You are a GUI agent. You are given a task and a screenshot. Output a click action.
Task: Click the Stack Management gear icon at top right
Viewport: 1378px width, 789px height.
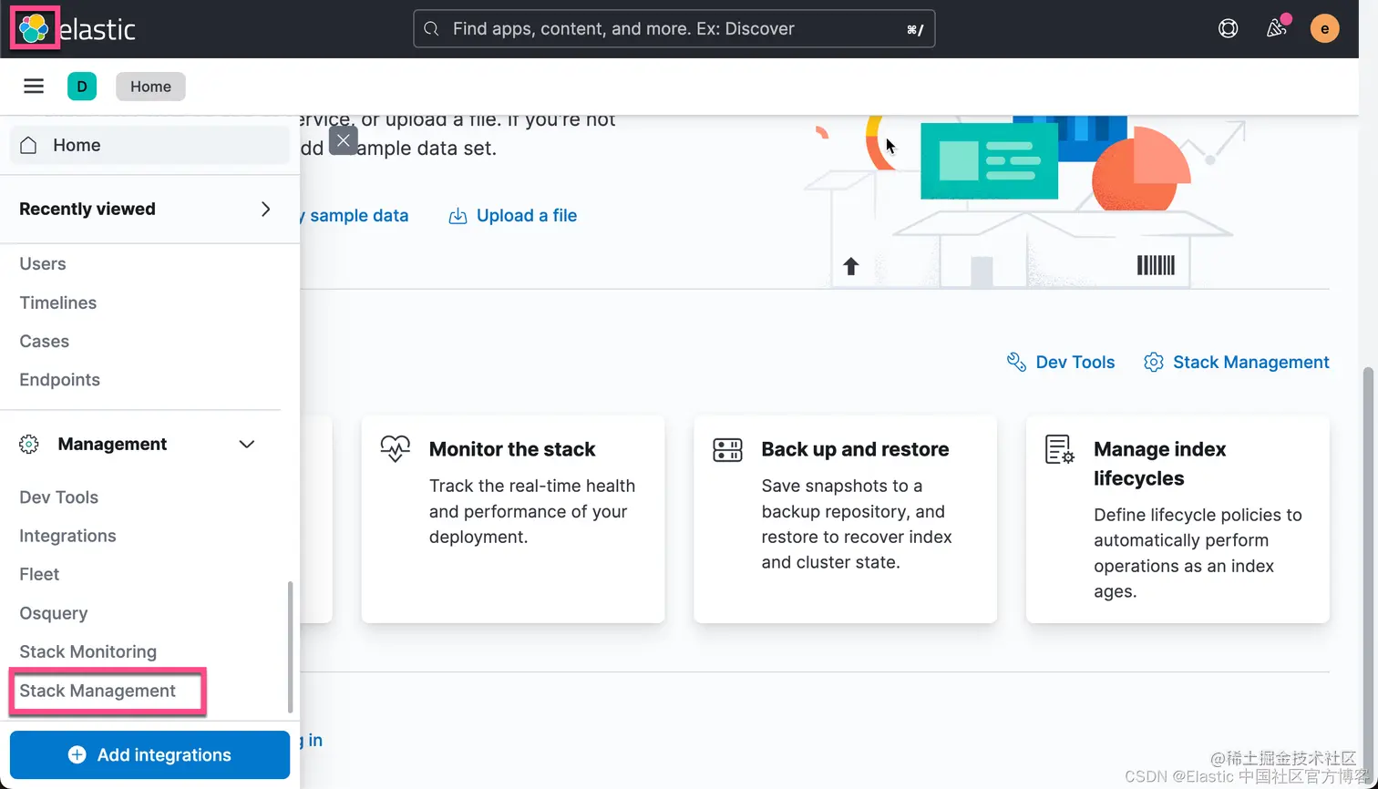pos(1153,362)
